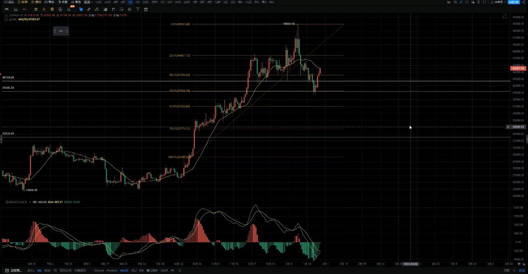Open the three-dots more options icon
Viewport: 528px width, 274px height.
coord(24,9)
